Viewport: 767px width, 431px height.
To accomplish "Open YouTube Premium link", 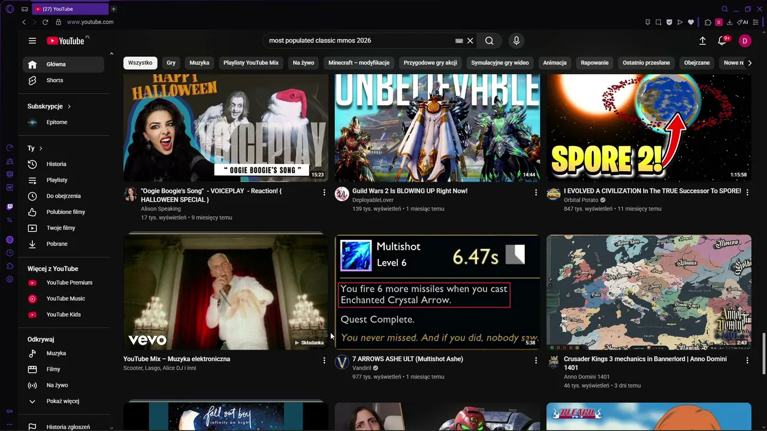I will (64, 283).
